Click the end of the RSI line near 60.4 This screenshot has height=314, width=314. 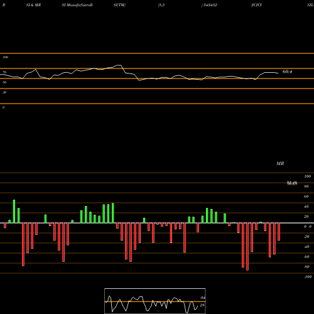click(278, 73)
